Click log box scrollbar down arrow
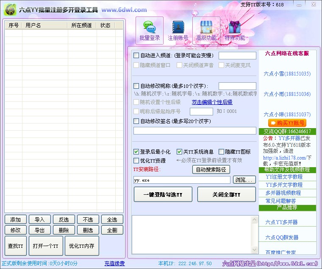This screenshot has width=322, height=269. (255, 249)
